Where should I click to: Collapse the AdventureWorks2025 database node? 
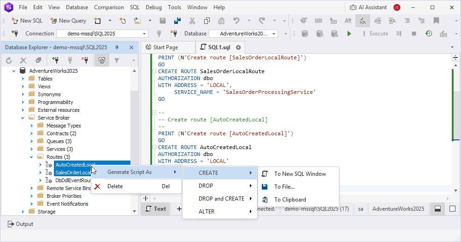pyautogui.click(x=14, y=71)
